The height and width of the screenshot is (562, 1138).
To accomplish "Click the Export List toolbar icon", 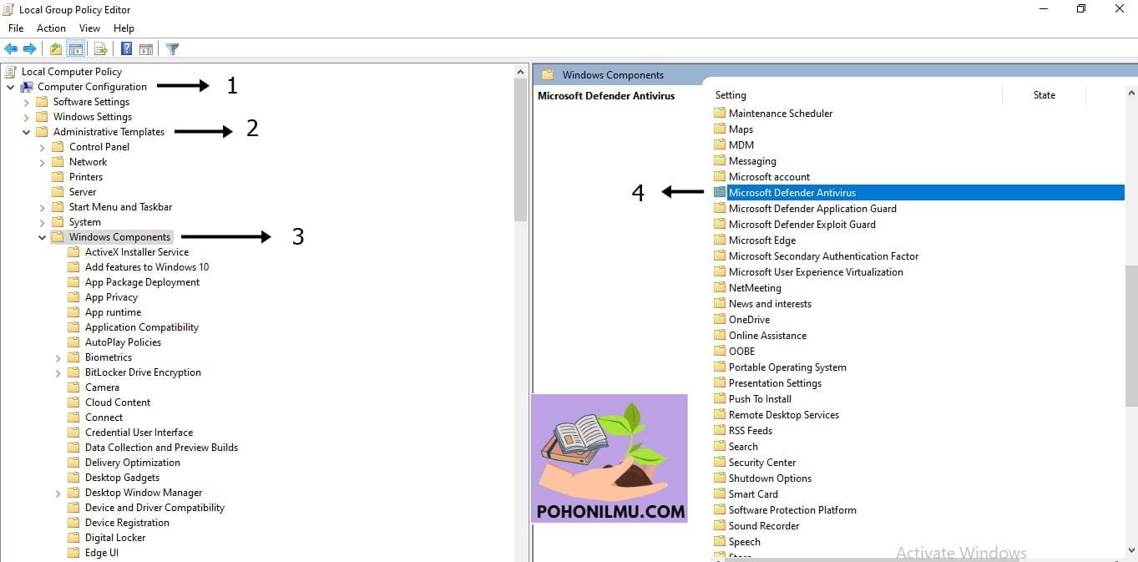I will (x=101, y=49).
